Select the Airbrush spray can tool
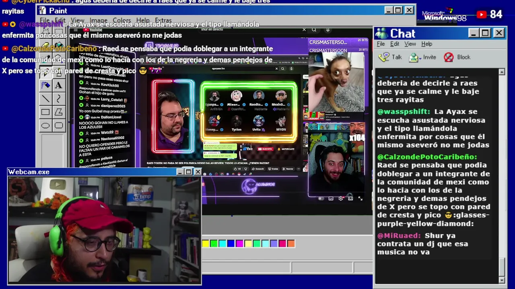Image resolution: width=515 pixels, height=289 pixels. (45, 85)
